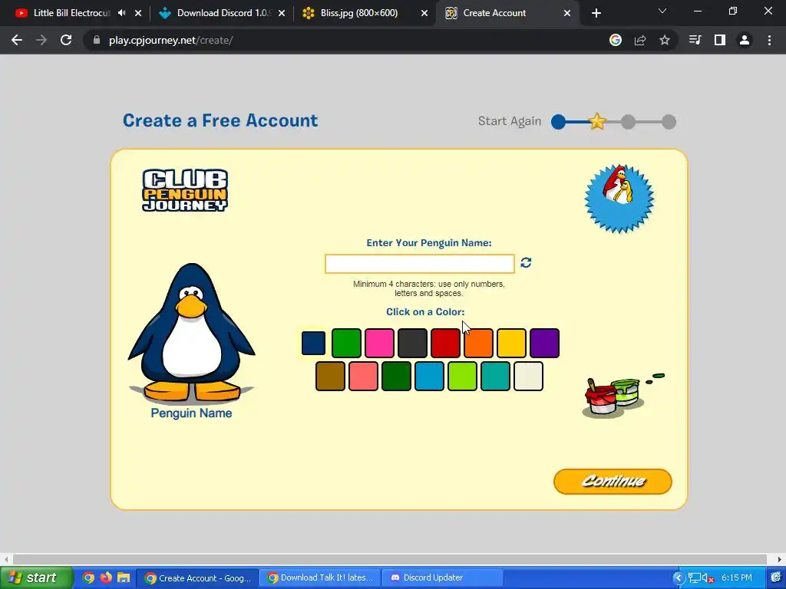Click the red penguin badge icon

coord(619,199)
